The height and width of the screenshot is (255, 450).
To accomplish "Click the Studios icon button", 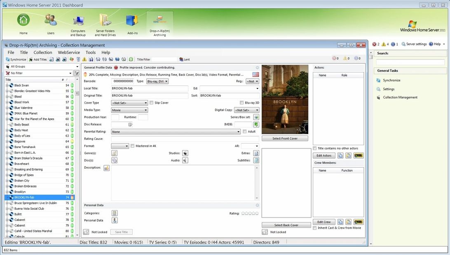I will tap(185, 153).
